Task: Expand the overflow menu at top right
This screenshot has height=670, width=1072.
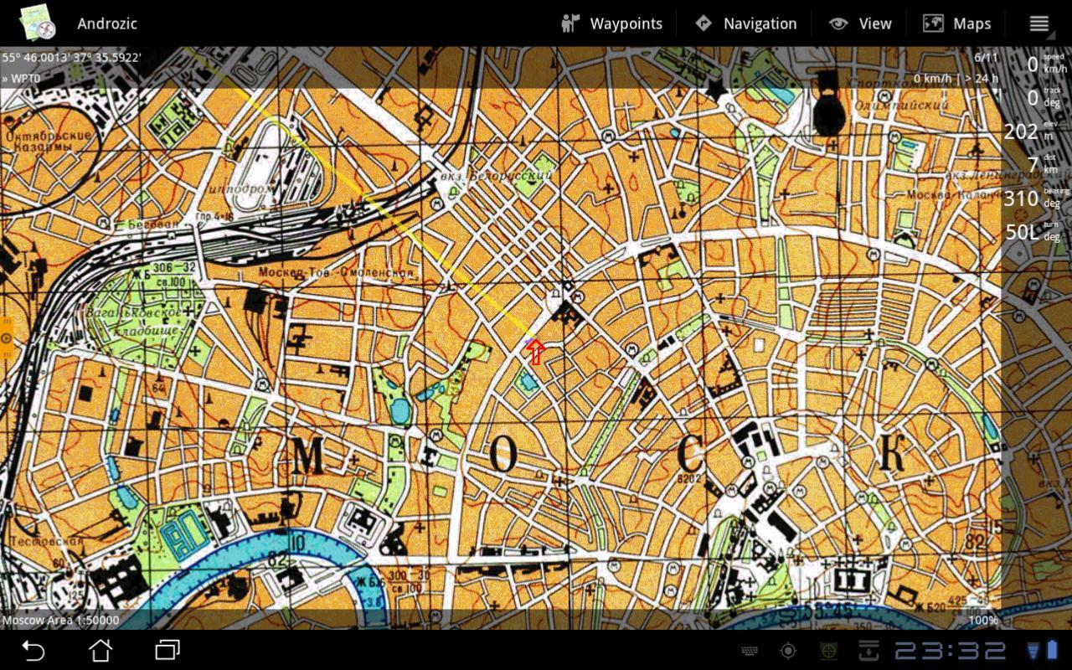Action: tap(1038, 23)
